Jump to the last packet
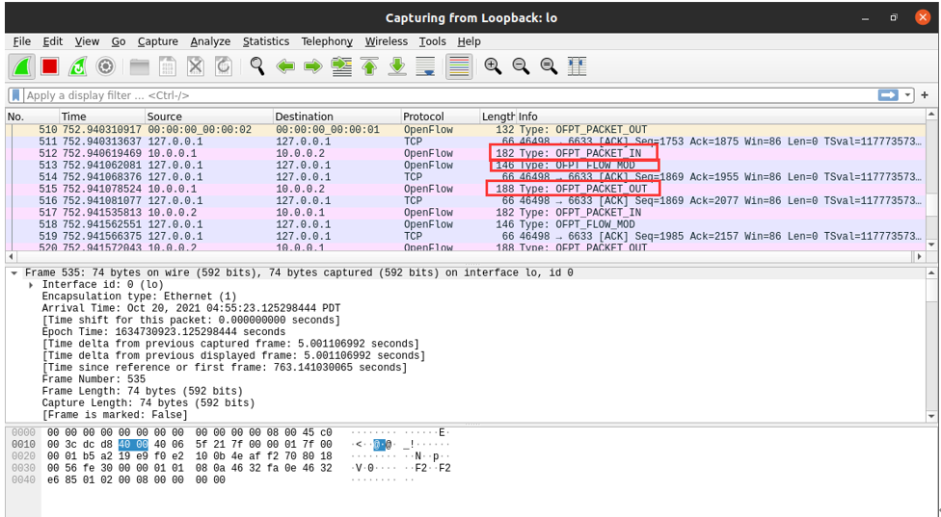The height and width of the screenshot is (517, 941). click(397, 66)
